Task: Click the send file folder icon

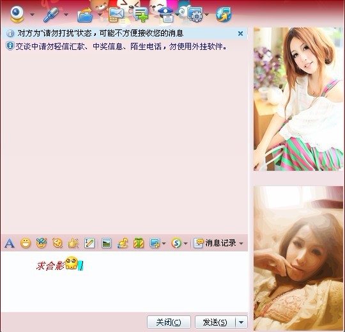Action: click(85, 15)
